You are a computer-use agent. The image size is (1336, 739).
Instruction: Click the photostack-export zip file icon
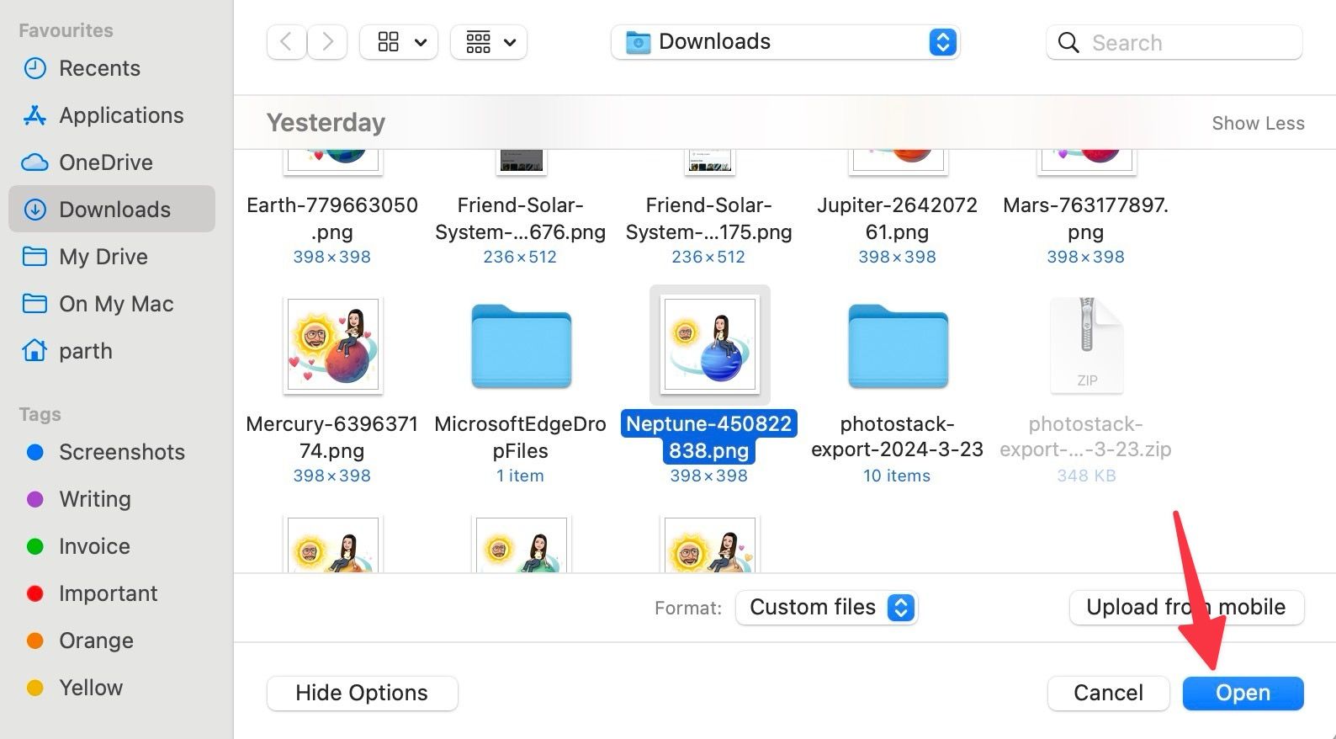click(1086, 345)
